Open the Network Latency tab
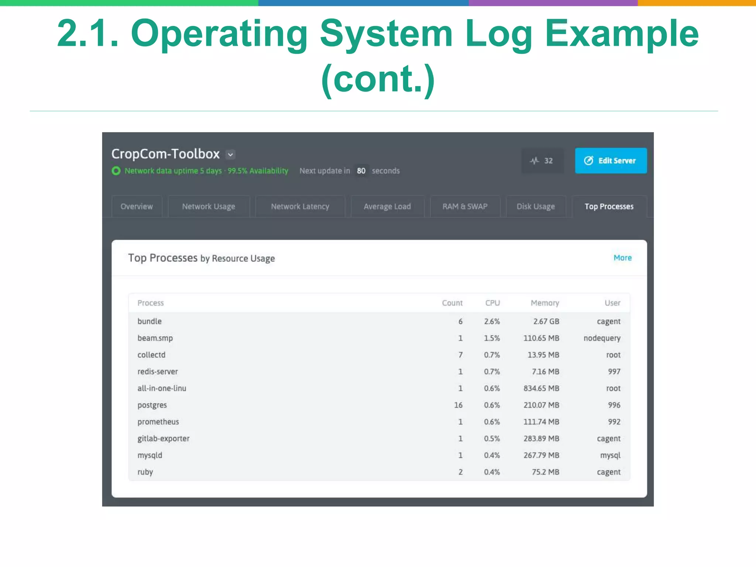The image size is (756, 567). [300, 206]
